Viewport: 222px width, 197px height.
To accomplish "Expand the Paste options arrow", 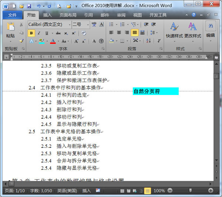I will coord(11,41).
